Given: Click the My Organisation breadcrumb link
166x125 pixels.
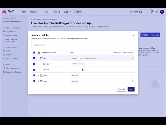Looking at the screenshot, I should [36, 19].
